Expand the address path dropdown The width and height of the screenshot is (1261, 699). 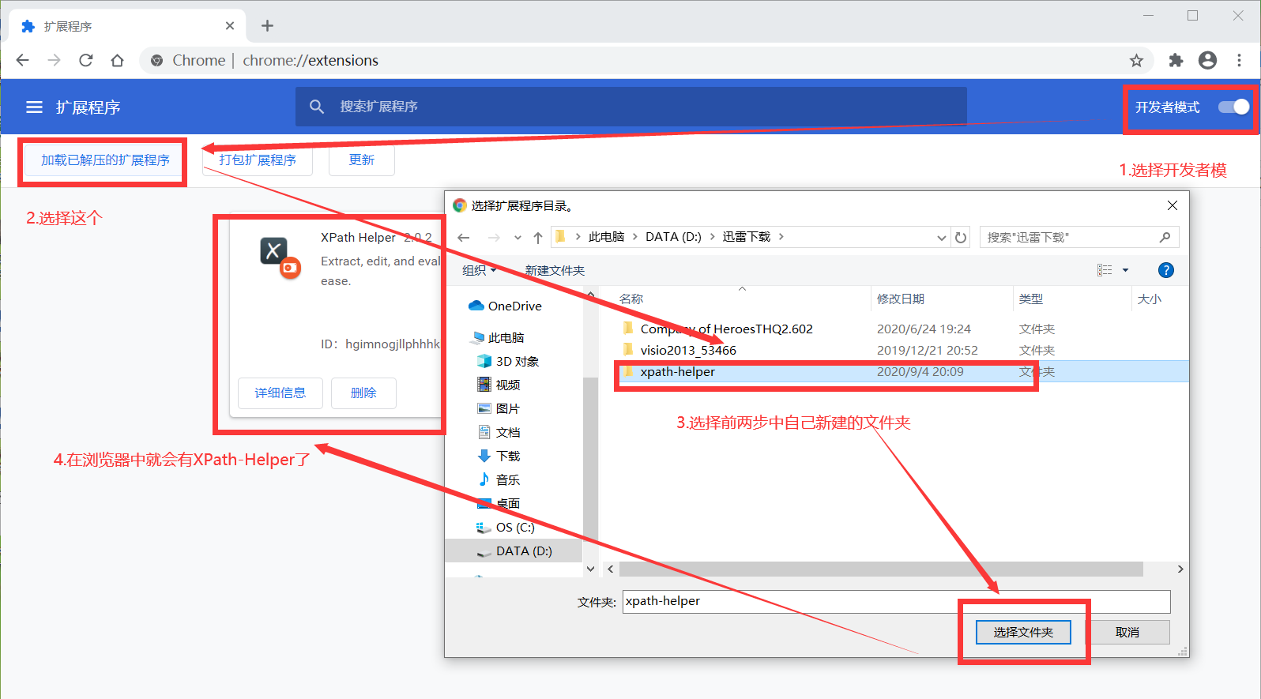pos(941,238)
